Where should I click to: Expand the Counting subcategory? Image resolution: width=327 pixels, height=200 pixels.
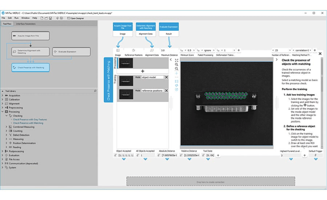tap(7, 131)
